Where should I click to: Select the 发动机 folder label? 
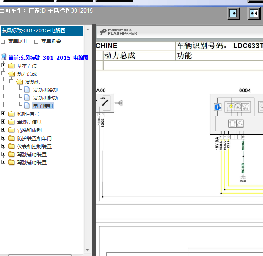pos(32,82)
